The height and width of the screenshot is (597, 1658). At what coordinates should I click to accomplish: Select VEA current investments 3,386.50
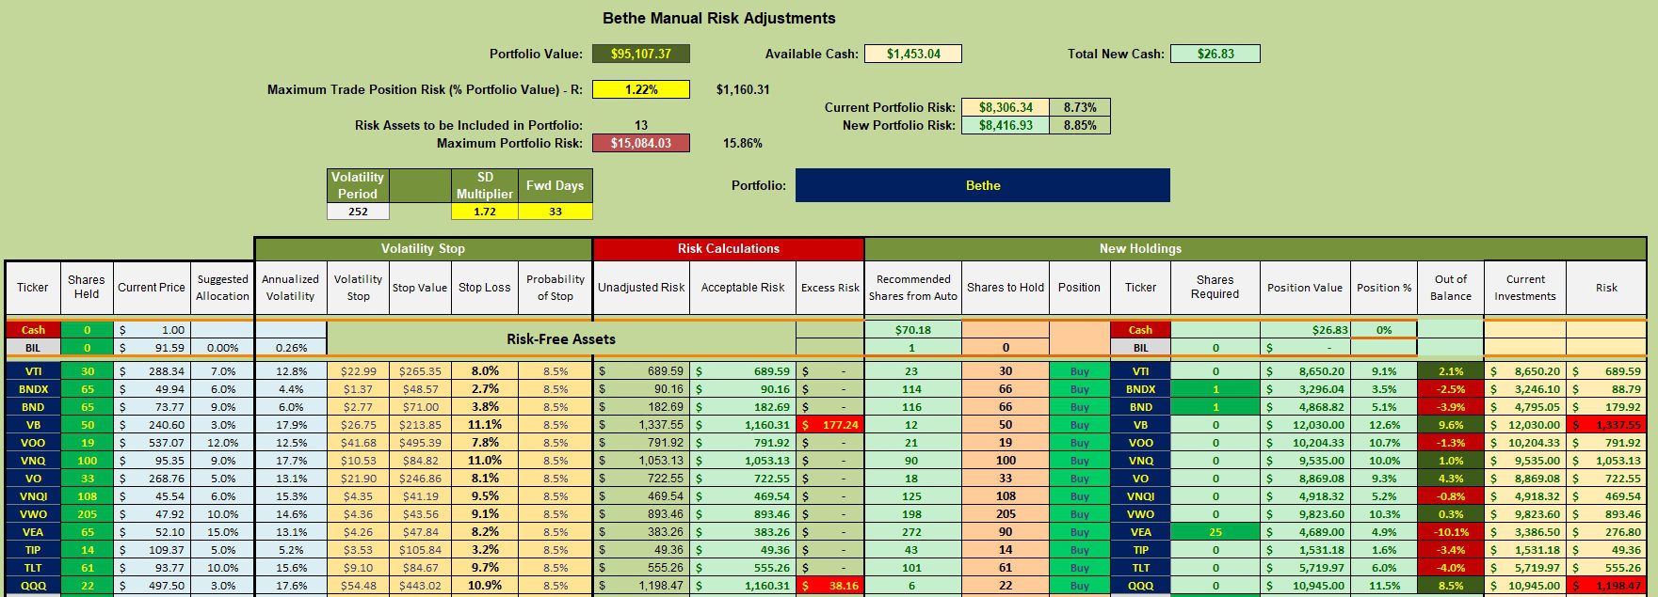click(1525, 532)
